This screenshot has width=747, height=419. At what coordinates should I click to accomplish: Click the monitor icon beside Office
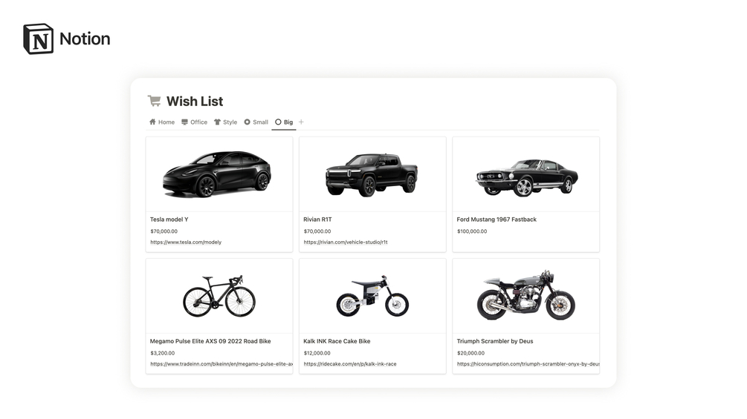184,122
